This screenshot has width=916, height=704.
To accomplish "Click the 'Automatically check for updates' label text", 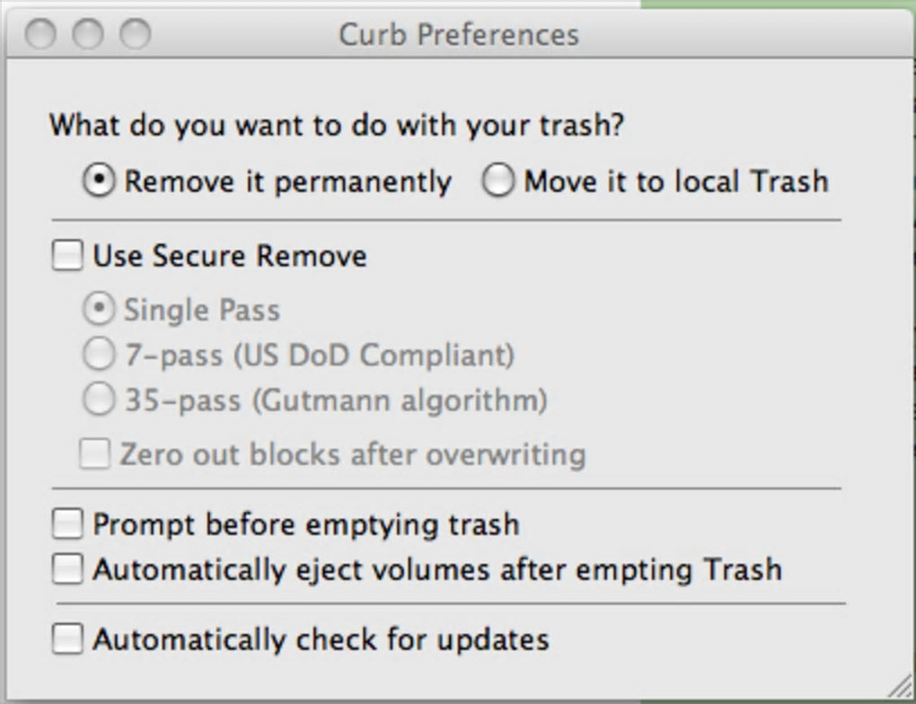I will click(x=321, y=639).
